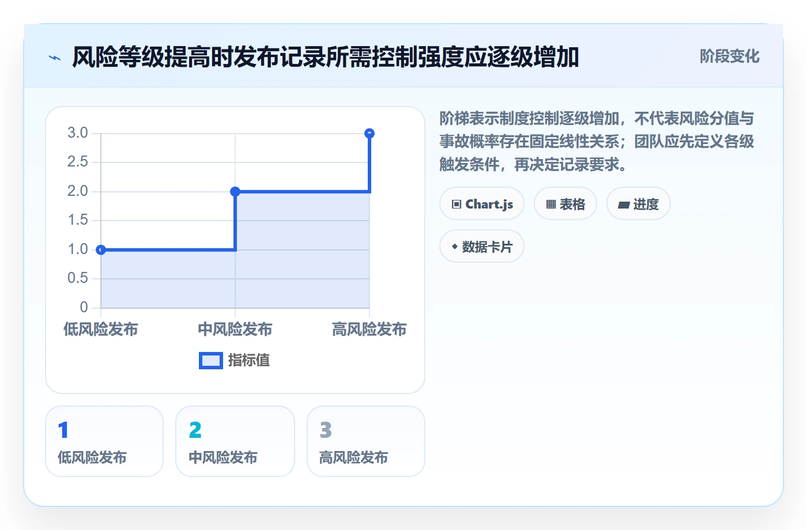
Task: Click the 低风险发布 chart data point
Action: coord(101,249)
